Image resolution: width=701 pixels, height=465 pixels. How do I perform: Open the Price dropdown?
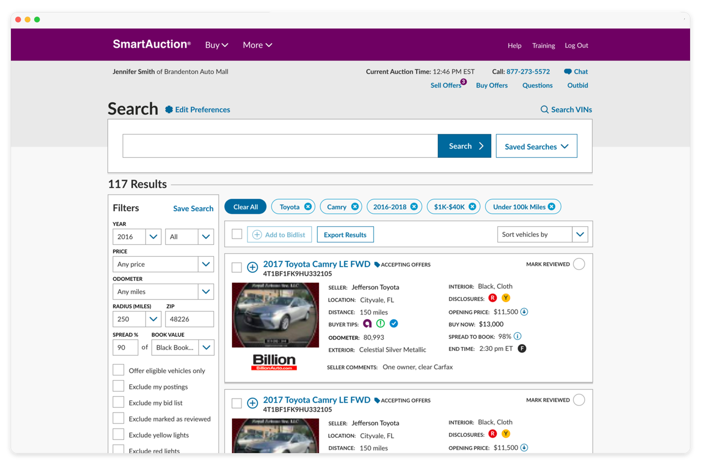[x=163, y=264]
